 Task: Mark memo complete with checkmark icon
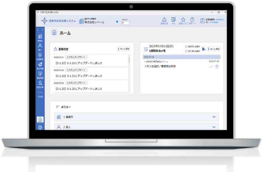[211, 67]
